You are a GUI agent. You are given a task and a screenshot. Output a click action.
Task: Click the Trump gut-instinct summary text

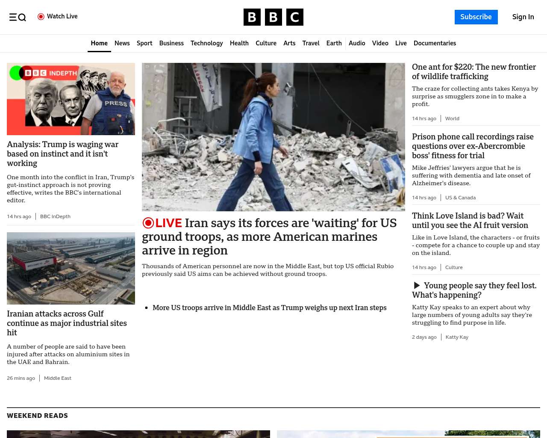click(x=71, y=189)
